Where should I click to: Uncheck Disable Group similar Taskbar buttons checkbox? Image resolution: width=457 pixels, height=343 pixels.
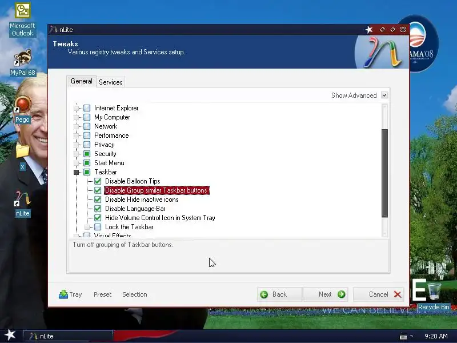tap(98, 190)
